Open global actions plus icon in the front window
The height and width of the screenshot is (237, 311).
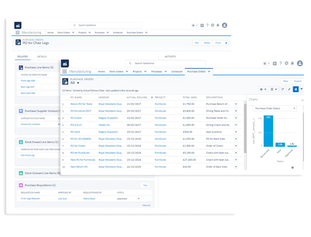tap(275, 63)
